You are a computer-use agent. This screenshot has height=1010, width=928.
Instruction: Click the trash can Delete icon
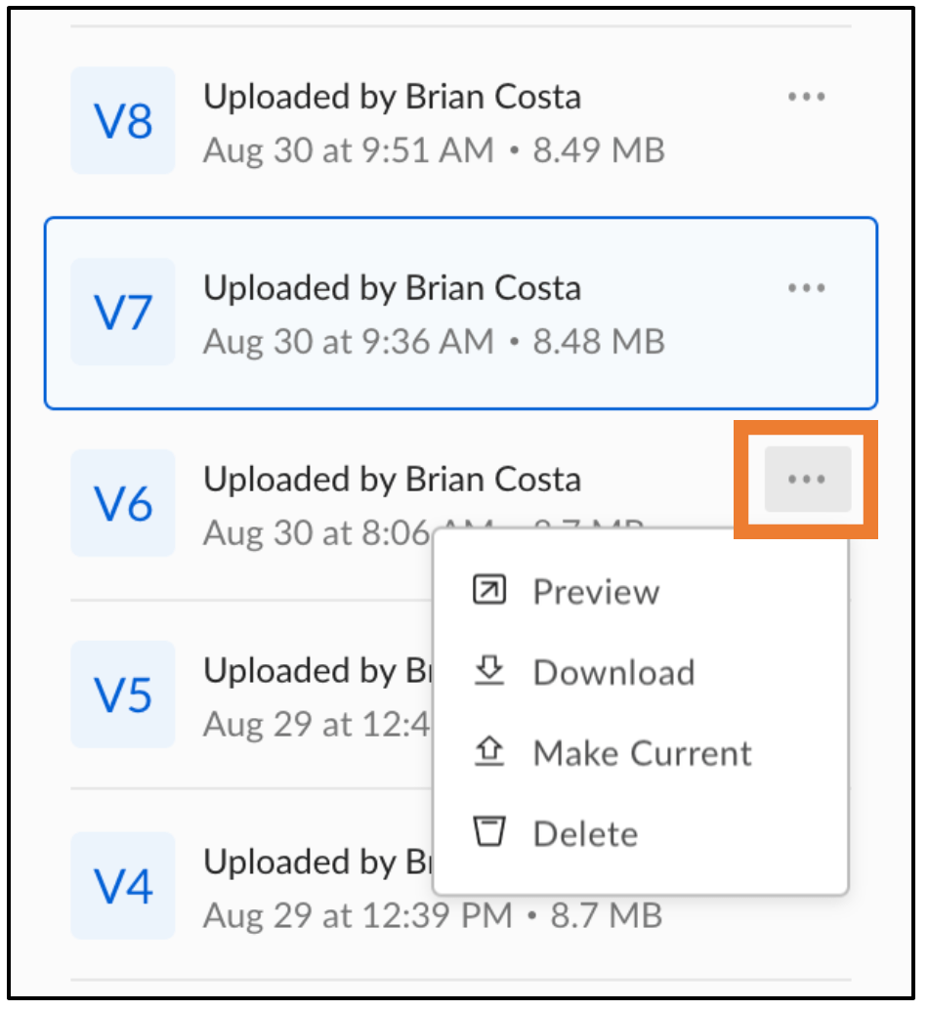(488, 832)
